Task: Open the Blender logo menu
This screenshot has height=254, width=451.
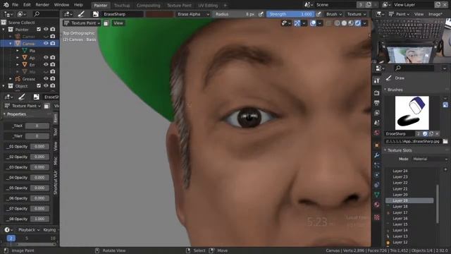Action: tap(6, 5)
